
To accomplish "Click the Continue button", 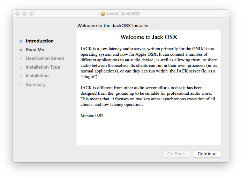I will point(207,154).
